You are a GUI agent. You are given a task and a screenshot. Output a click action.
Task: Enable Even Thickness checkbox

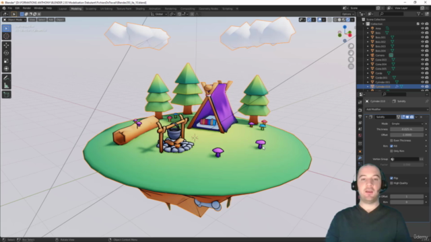(391, 140)
